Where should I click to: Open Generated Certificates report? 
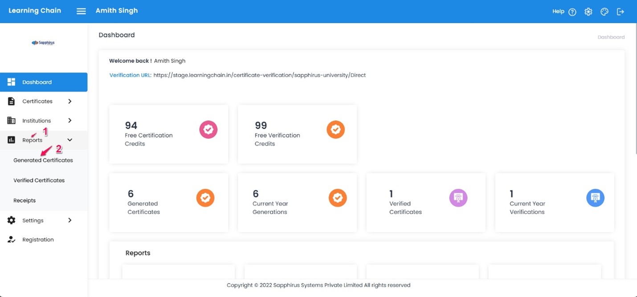(43, 160)
